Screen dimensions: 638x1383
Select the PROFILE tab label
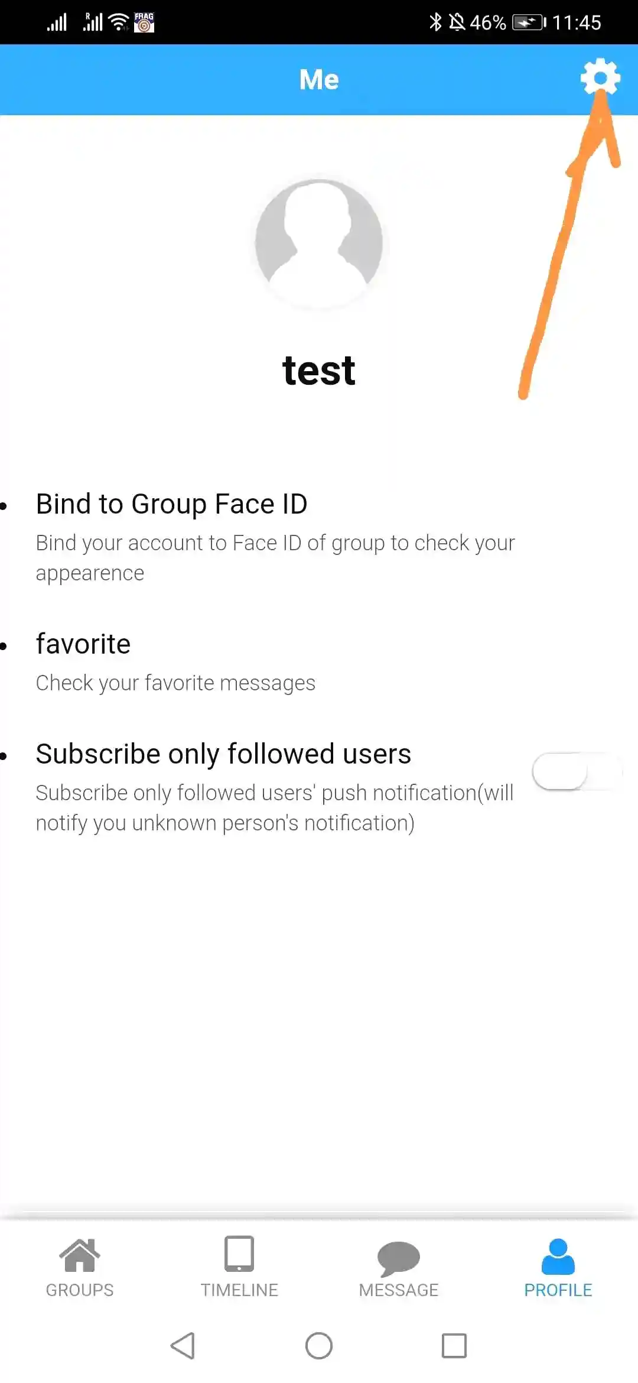pos(558,1290)
